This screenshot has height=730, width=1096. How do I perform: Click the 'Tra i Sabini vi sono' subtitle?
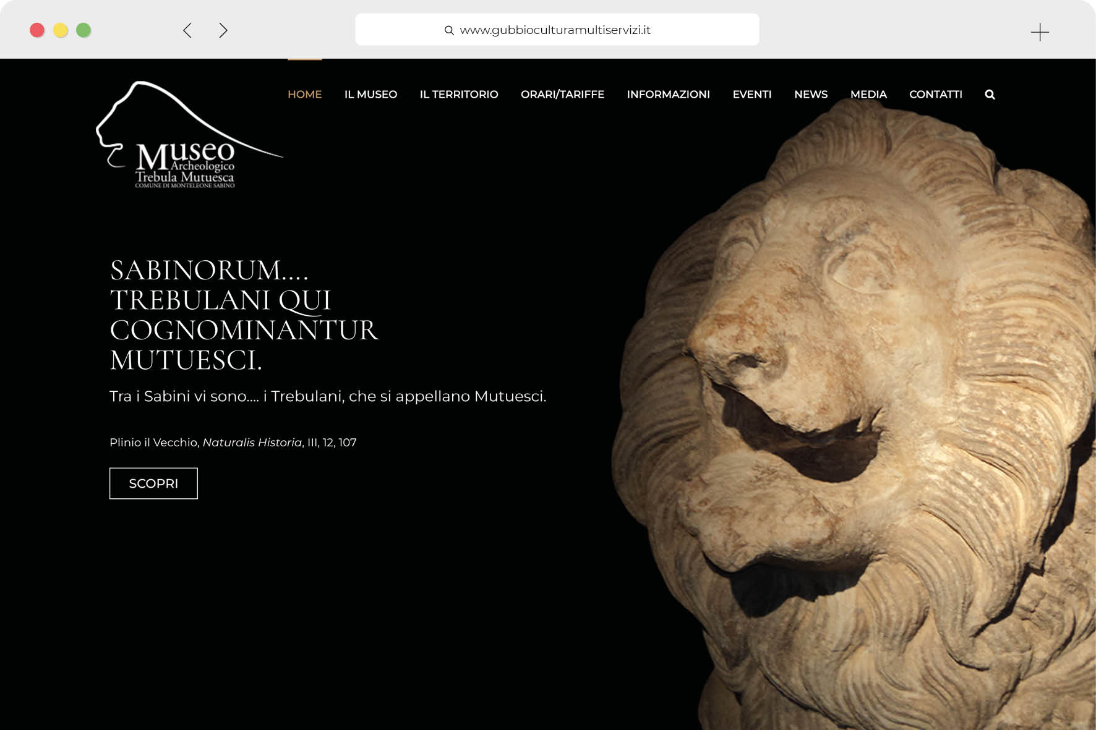[328, 396]
